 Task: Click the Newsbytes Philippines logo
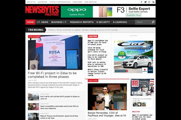(x=42, y=11)
